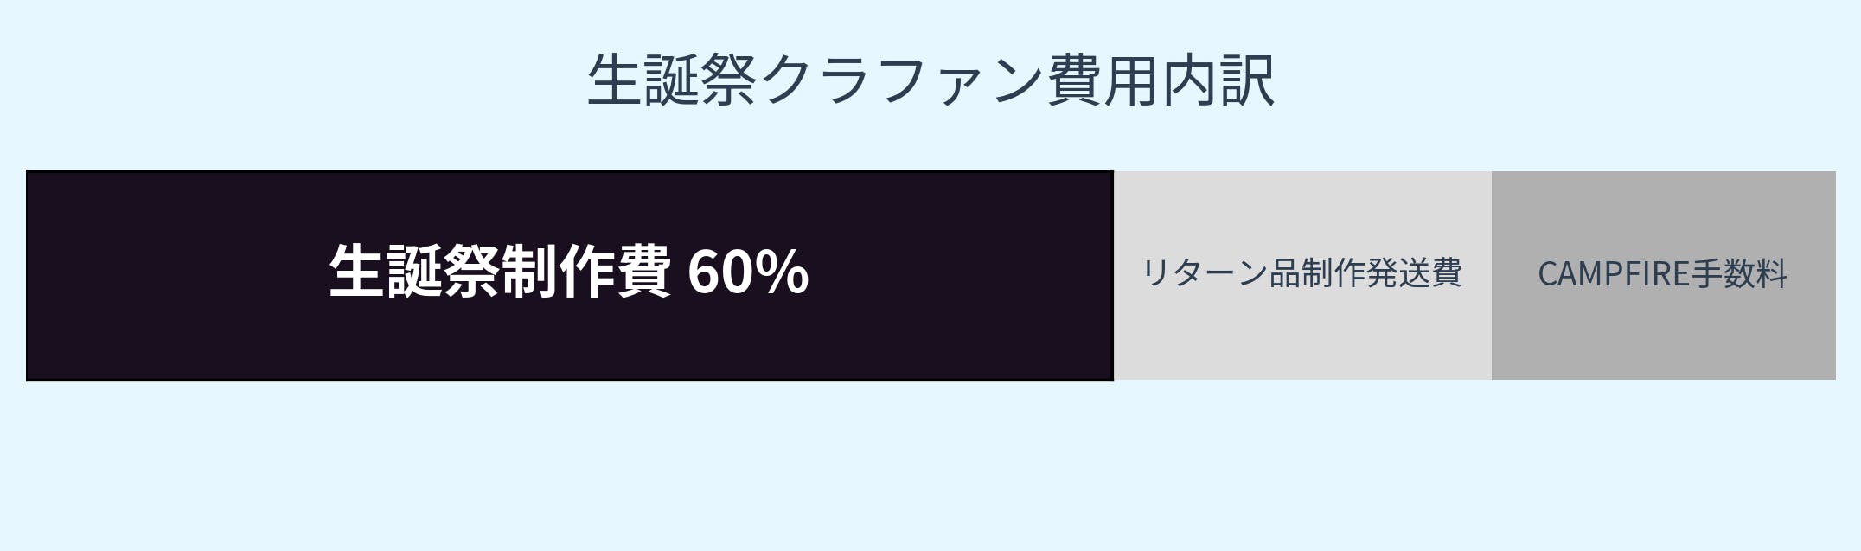Click the 生誕祭制作費 text in the dark segment
This screenshot has height=551, width=1861.
point(500,272)
